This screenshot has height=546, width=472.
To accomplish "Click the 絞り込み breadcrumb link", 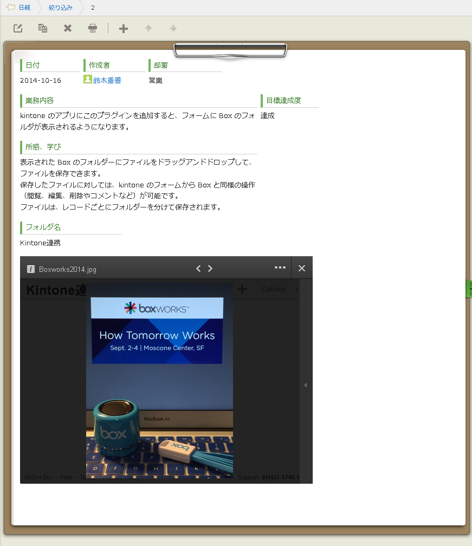I will point(61,8).
